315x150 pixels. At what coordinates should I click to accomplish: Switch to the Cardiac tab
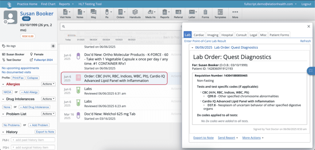tap(199, 35)
